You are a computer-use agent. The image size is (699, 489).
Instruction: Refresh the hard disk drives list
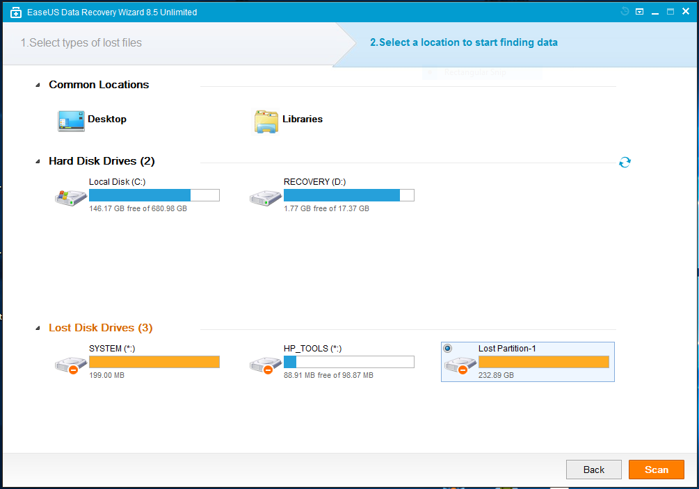[625, 162]
